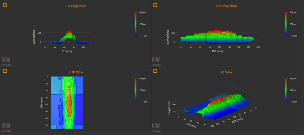The image size is (304, 135).
Task: Toggle the CD Projection panel checkbox
Action: [x=5, y=5]
